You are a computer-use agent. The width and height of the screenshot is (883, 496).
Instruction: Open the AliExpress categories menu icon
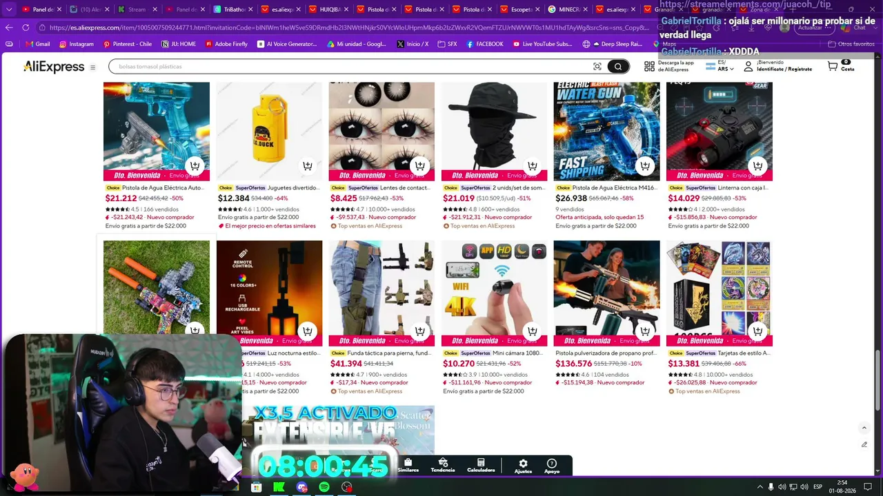tap(92, 68)
